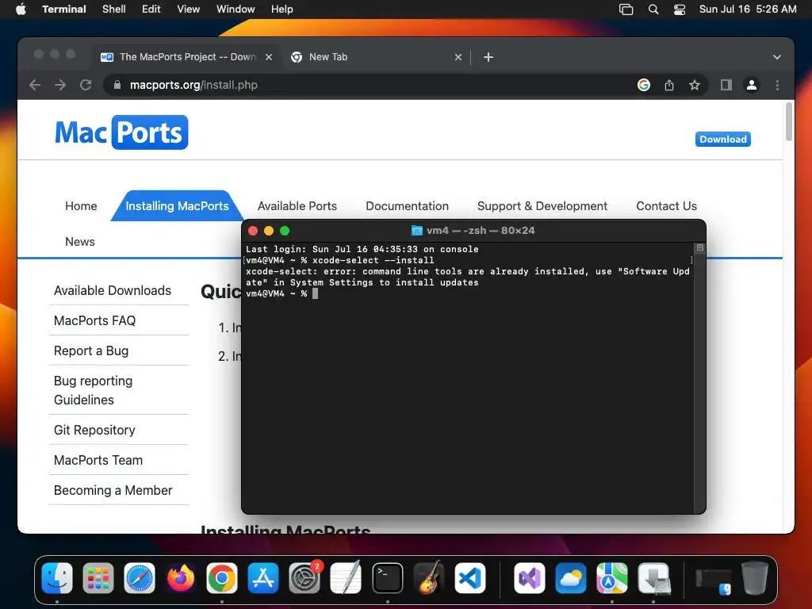The image size is (812, 609).
Task: Toggle Chrome side panel
Action: pos(726,85)
